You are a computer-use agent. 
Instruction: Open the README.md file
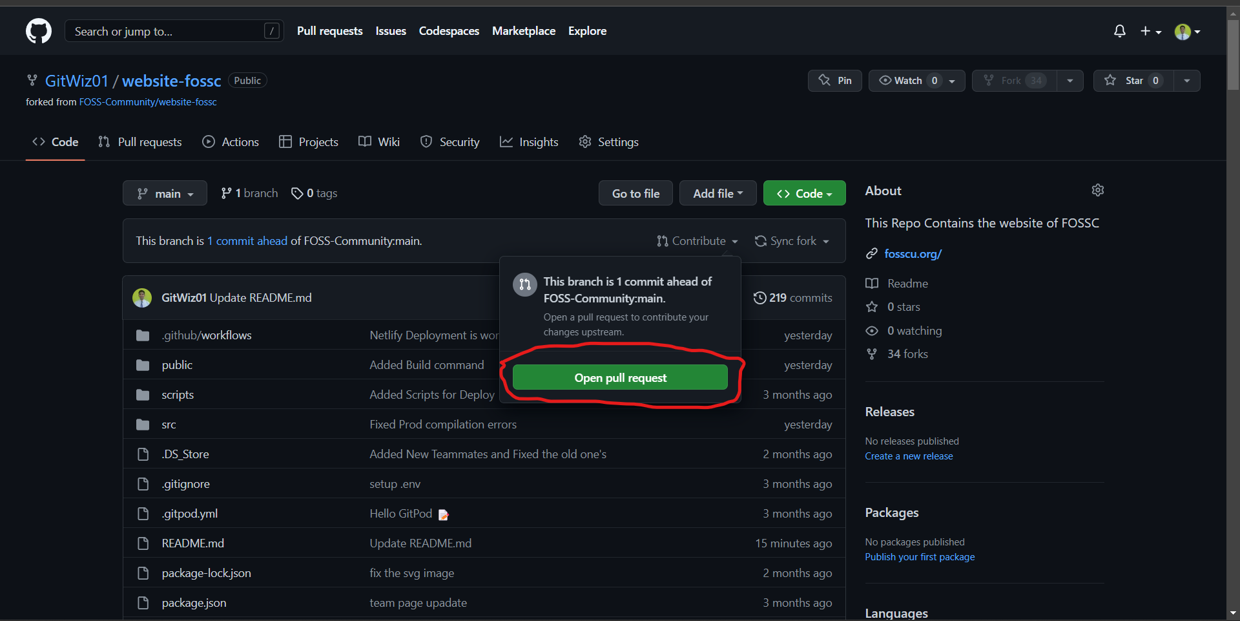(193, 543)
